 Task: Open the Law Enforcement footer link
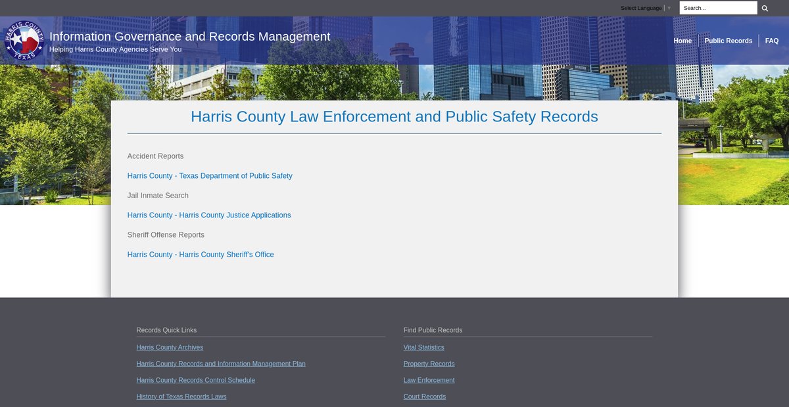[x=429, y=380]
